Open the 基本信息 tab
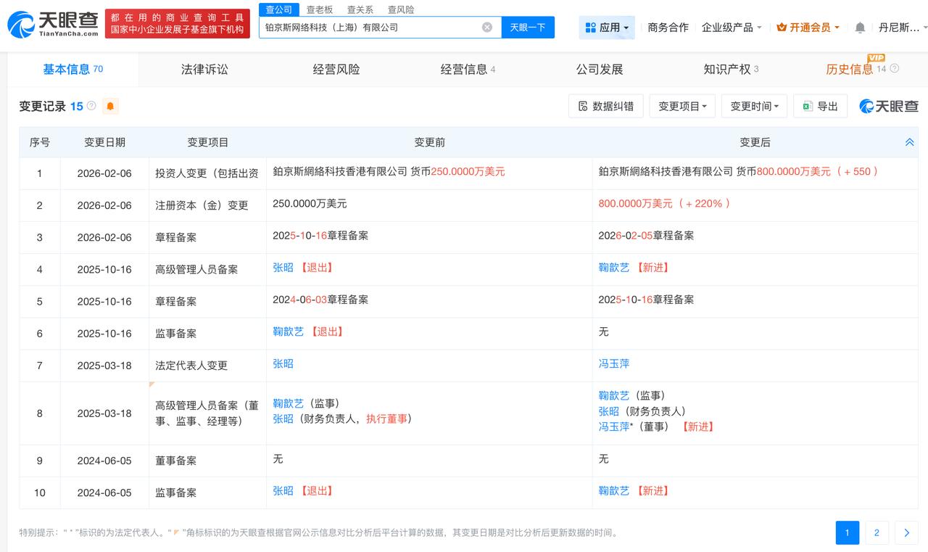 pyautogui.click(x=72, y=69)
